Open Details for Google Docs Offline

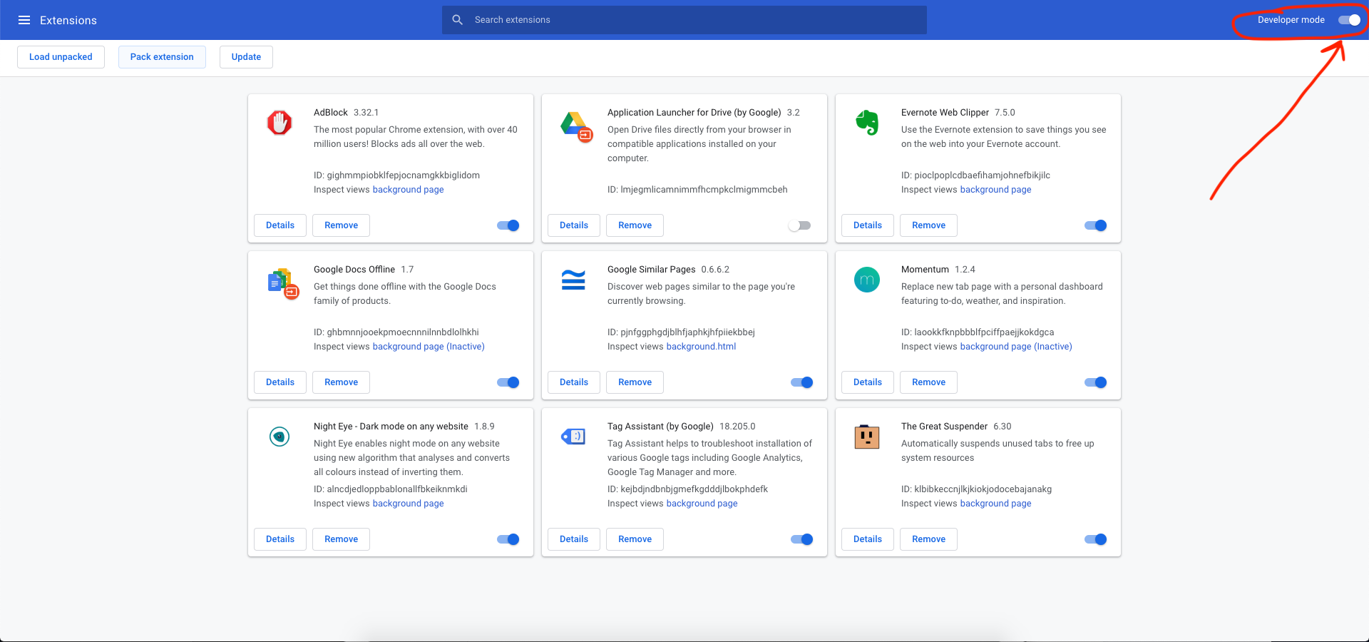[x=280, y=382]
